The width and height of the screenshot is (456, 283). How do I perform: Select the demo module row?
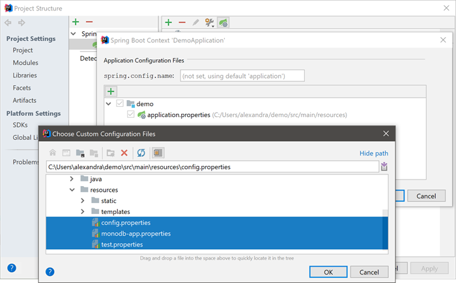(265, 103)
